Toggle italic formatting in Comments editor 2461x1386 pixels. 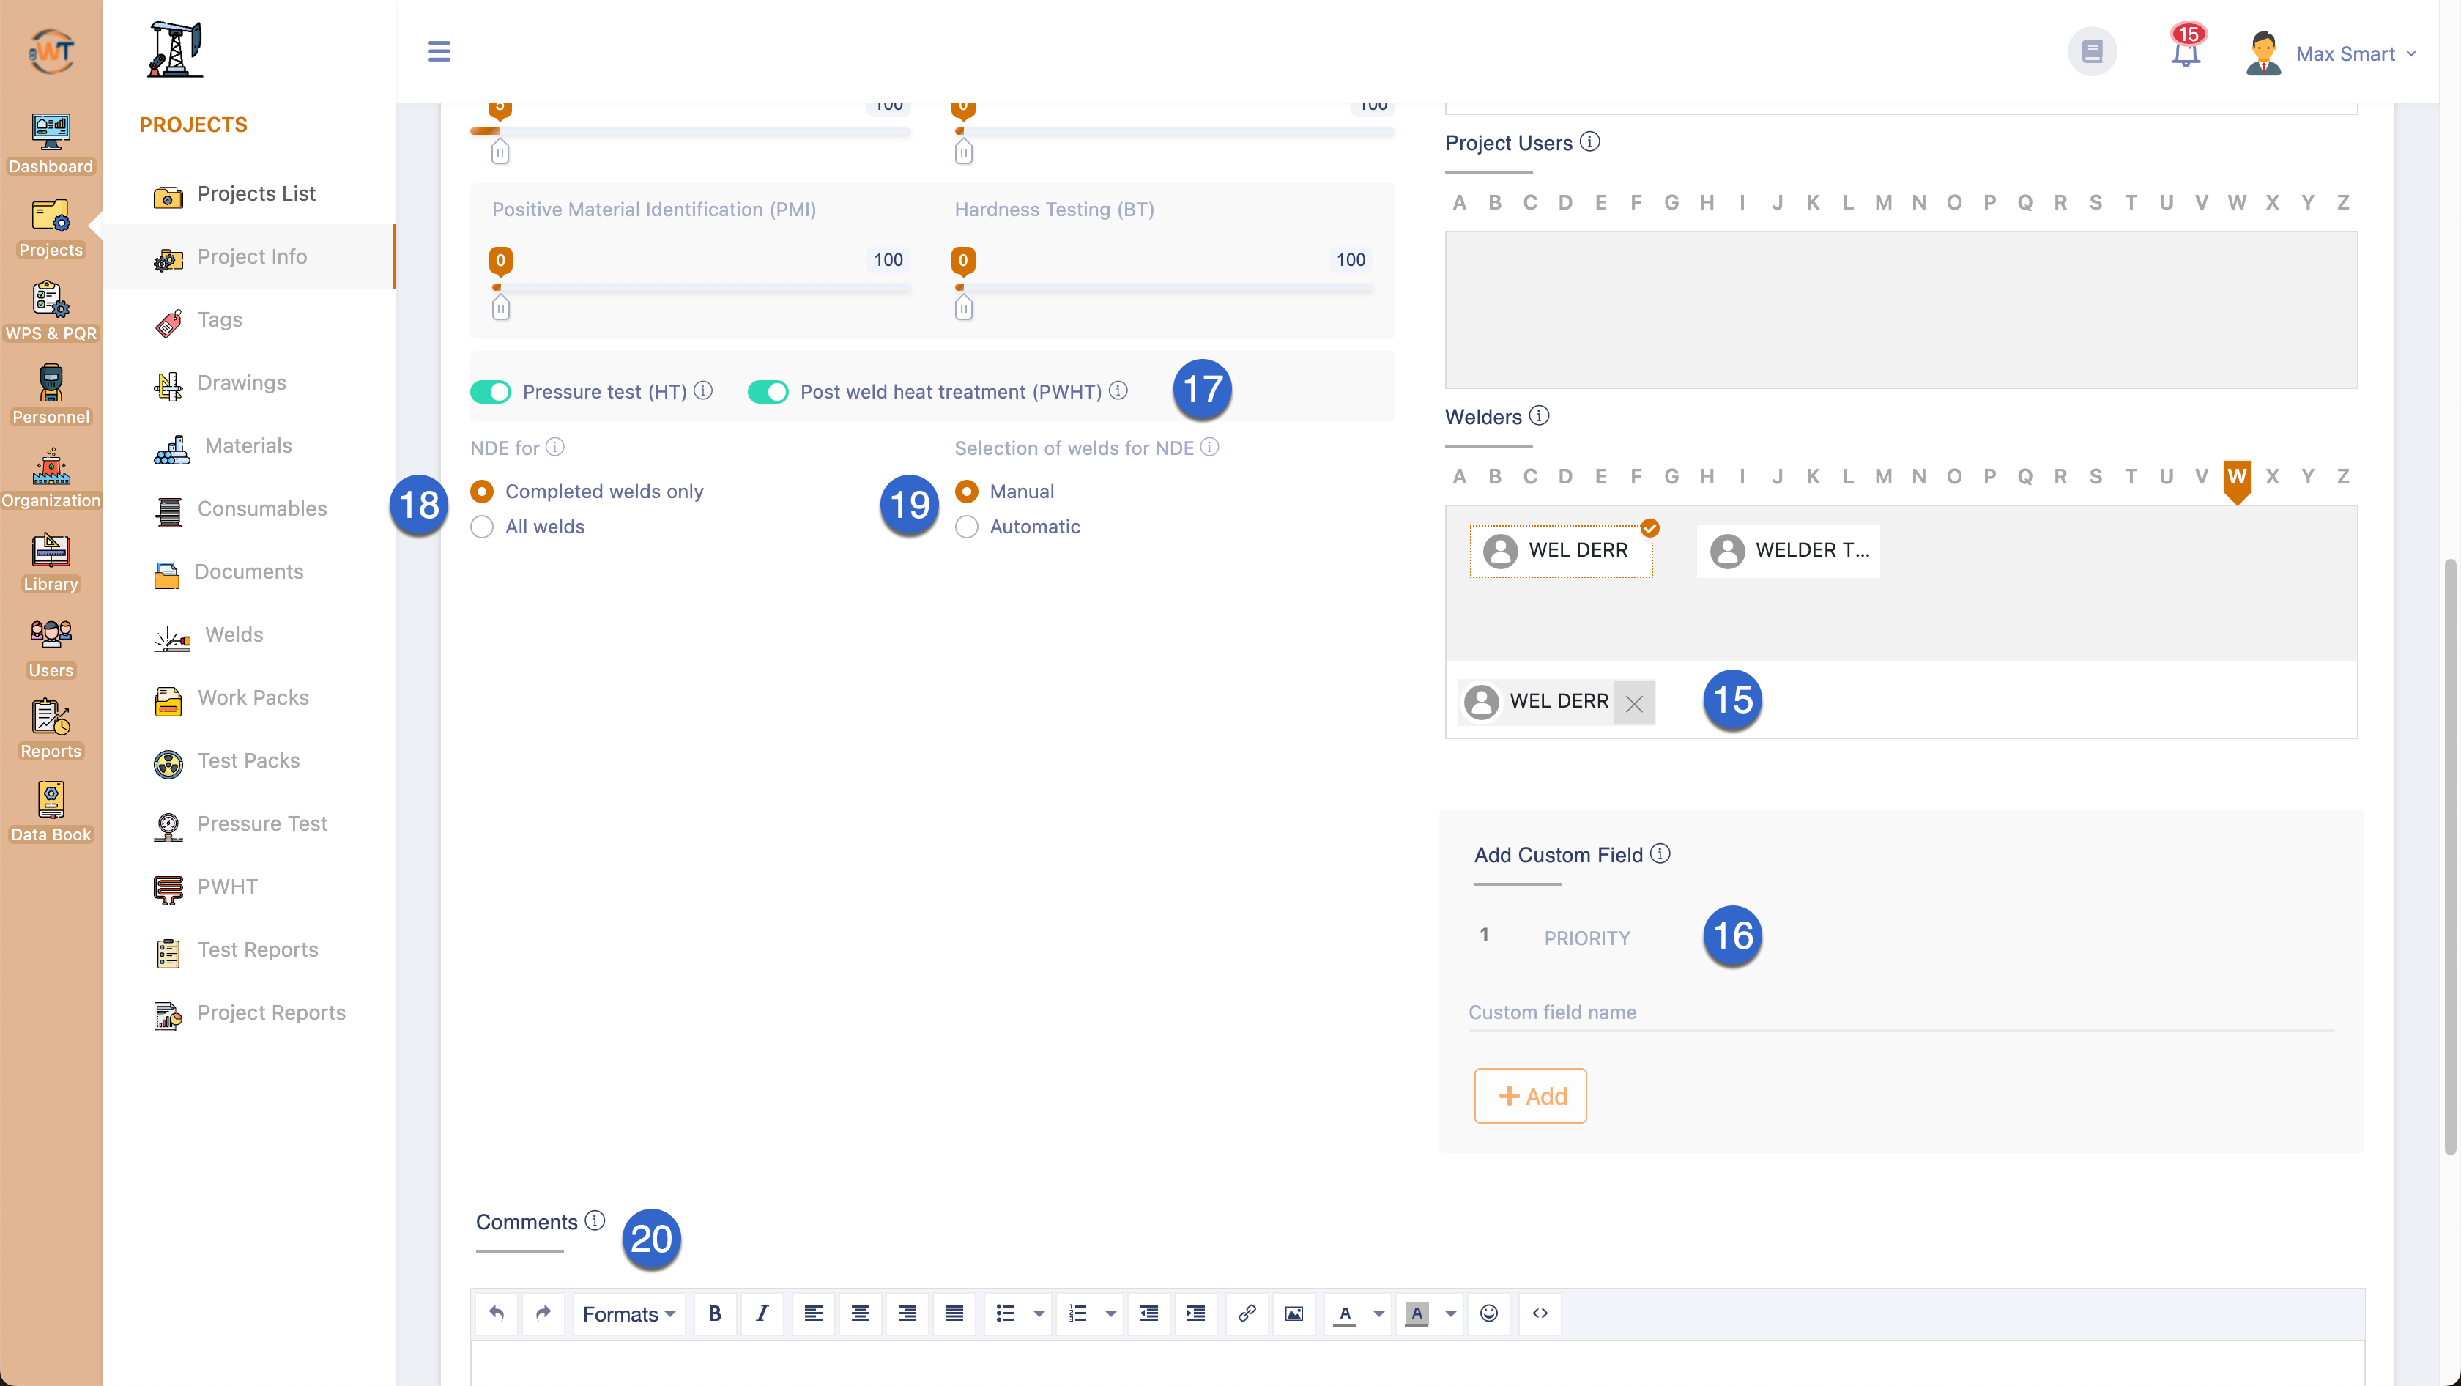762,1313
